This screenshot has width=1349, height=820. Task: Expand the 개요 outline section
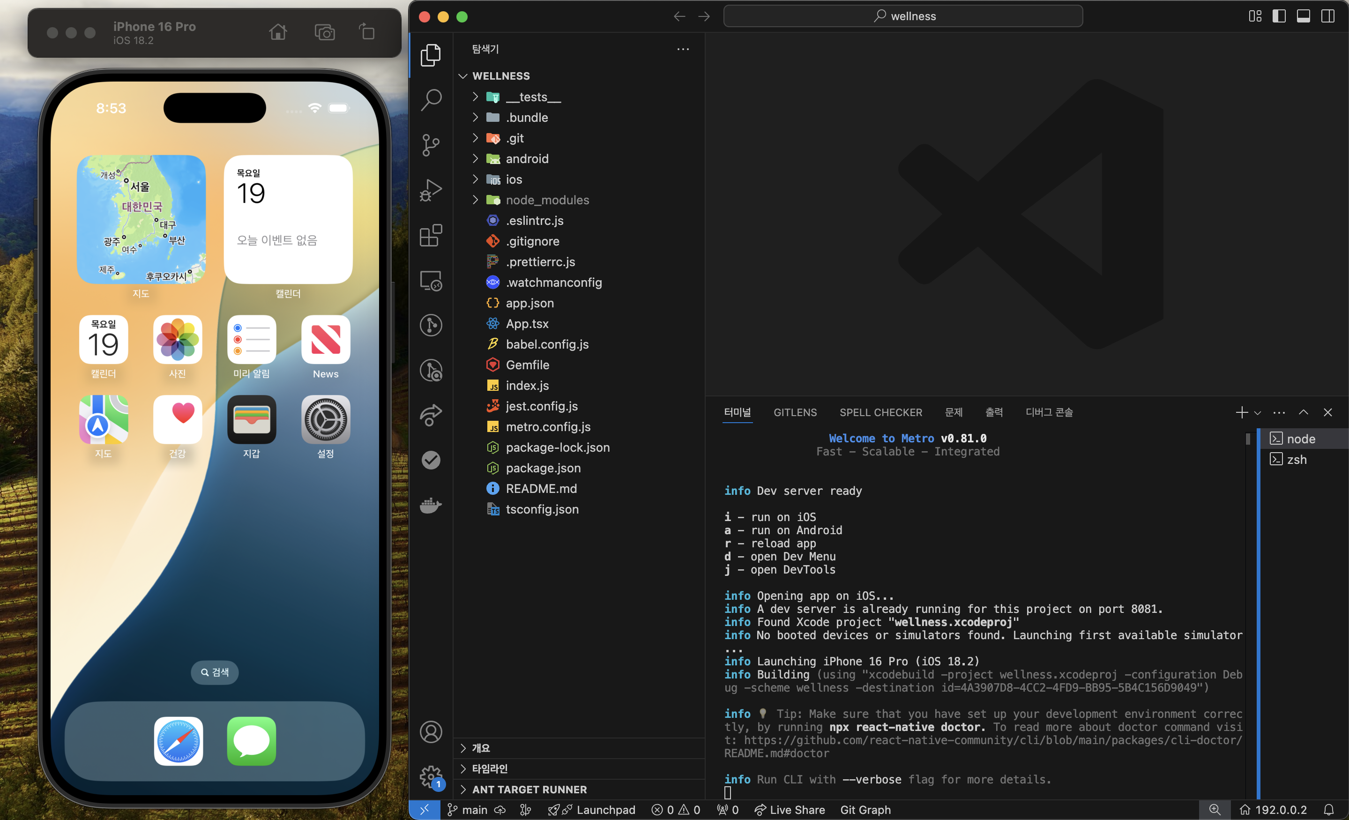click(579, 748)
